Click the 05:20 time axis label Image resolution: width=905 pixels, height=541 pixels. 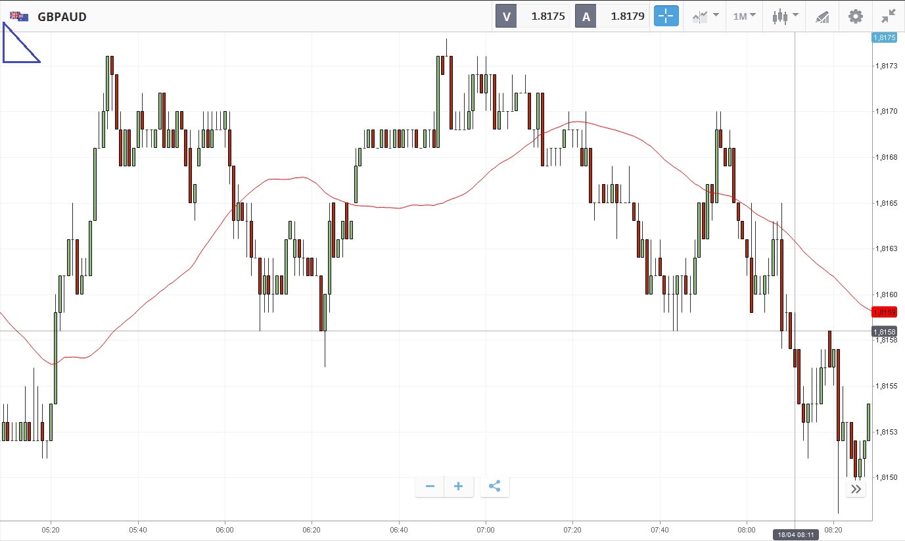51,529
